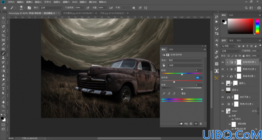Open brush mode dropdown in options bar

pyautogui.click(x=51, y=8)
